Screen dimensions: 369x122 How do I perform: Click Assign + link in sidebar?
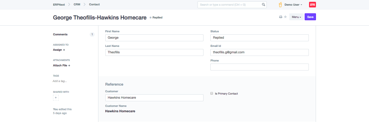[59, 50]
